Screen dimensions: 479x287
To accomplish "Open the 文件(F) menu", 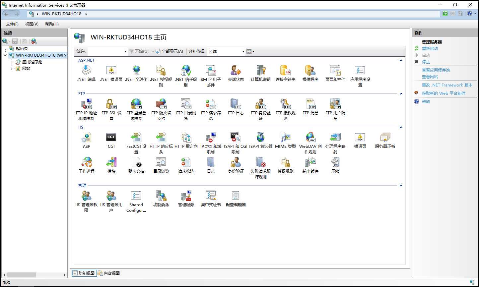I will [12, 24].
